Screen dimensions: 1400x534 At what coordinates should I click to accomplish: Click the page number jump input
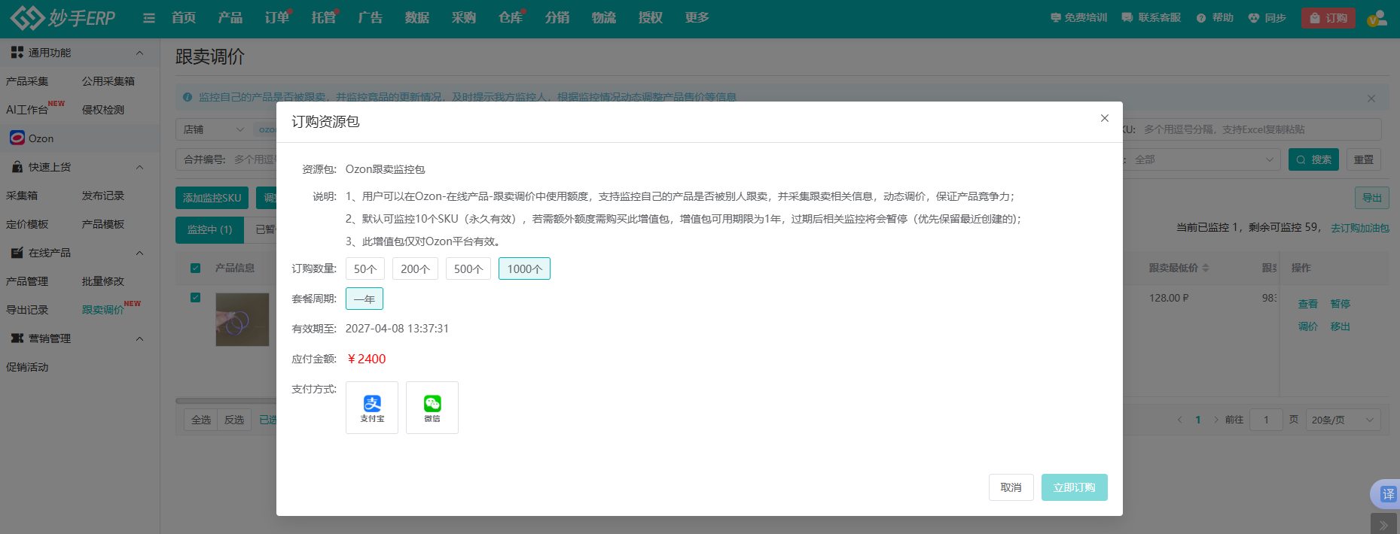(x=1266, y=420)
